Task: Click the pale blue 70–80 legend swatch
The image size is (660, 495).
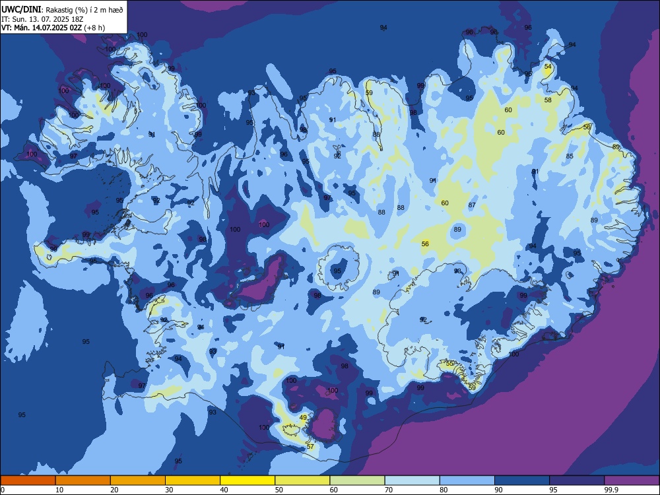Action: coord(412,480)
